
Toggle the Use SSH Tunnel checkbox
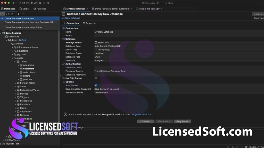(96, 78)
